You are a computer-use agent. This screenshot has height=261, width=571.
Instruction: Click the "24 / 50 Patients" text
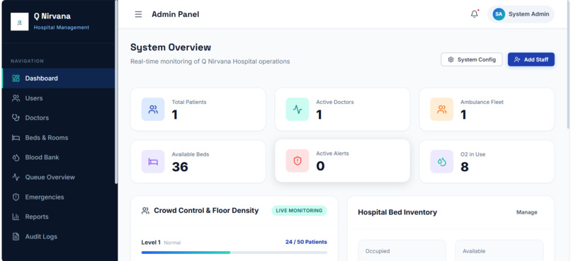point(306,242)
